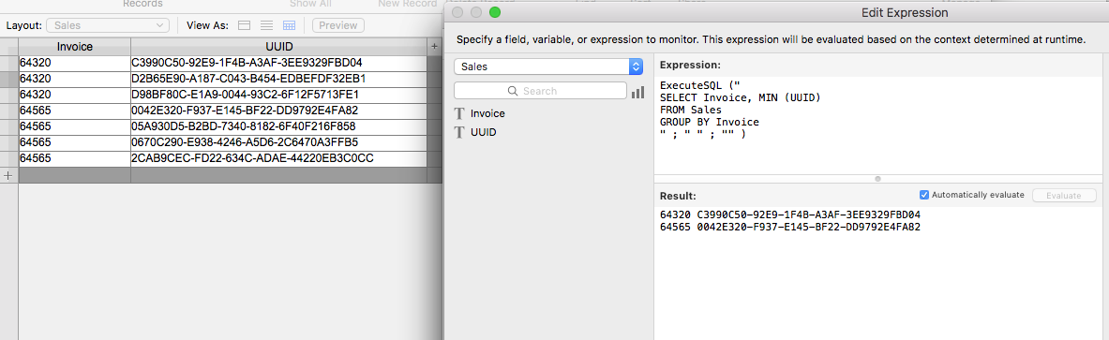Click the bar chart sort icon beside Search
The height and width of the screenshot is (340, 1109).
[637, 92]
